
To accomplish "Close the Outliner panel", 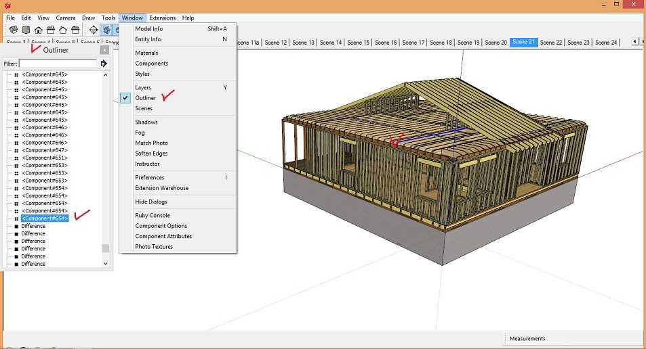I will click(104, 50).
